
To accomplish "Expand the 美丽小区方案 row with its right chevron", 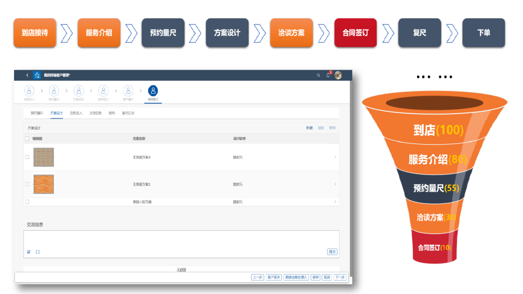I will [335, 202].
